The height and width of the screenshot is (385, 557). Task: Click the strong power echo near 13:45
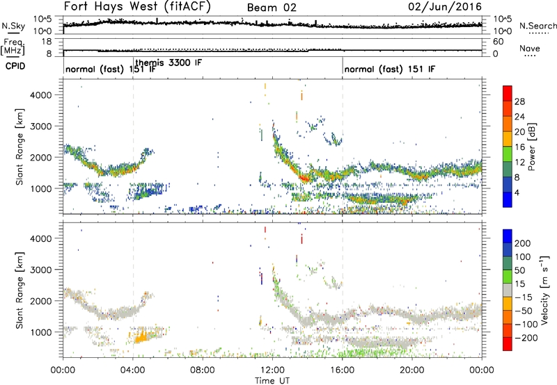point(304,177)
